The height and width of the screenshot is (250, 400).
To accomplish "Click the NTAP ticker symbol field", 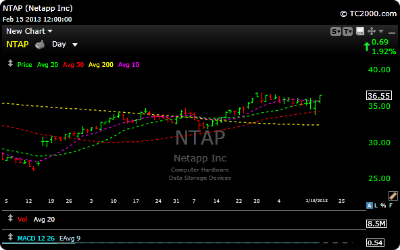I will [18, 45].
